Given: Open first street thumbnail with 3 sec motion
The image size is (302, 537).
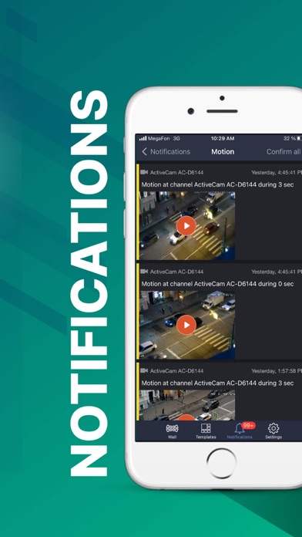Looking at the screenshot, I should pyautogui.click(x=187, y=226).
